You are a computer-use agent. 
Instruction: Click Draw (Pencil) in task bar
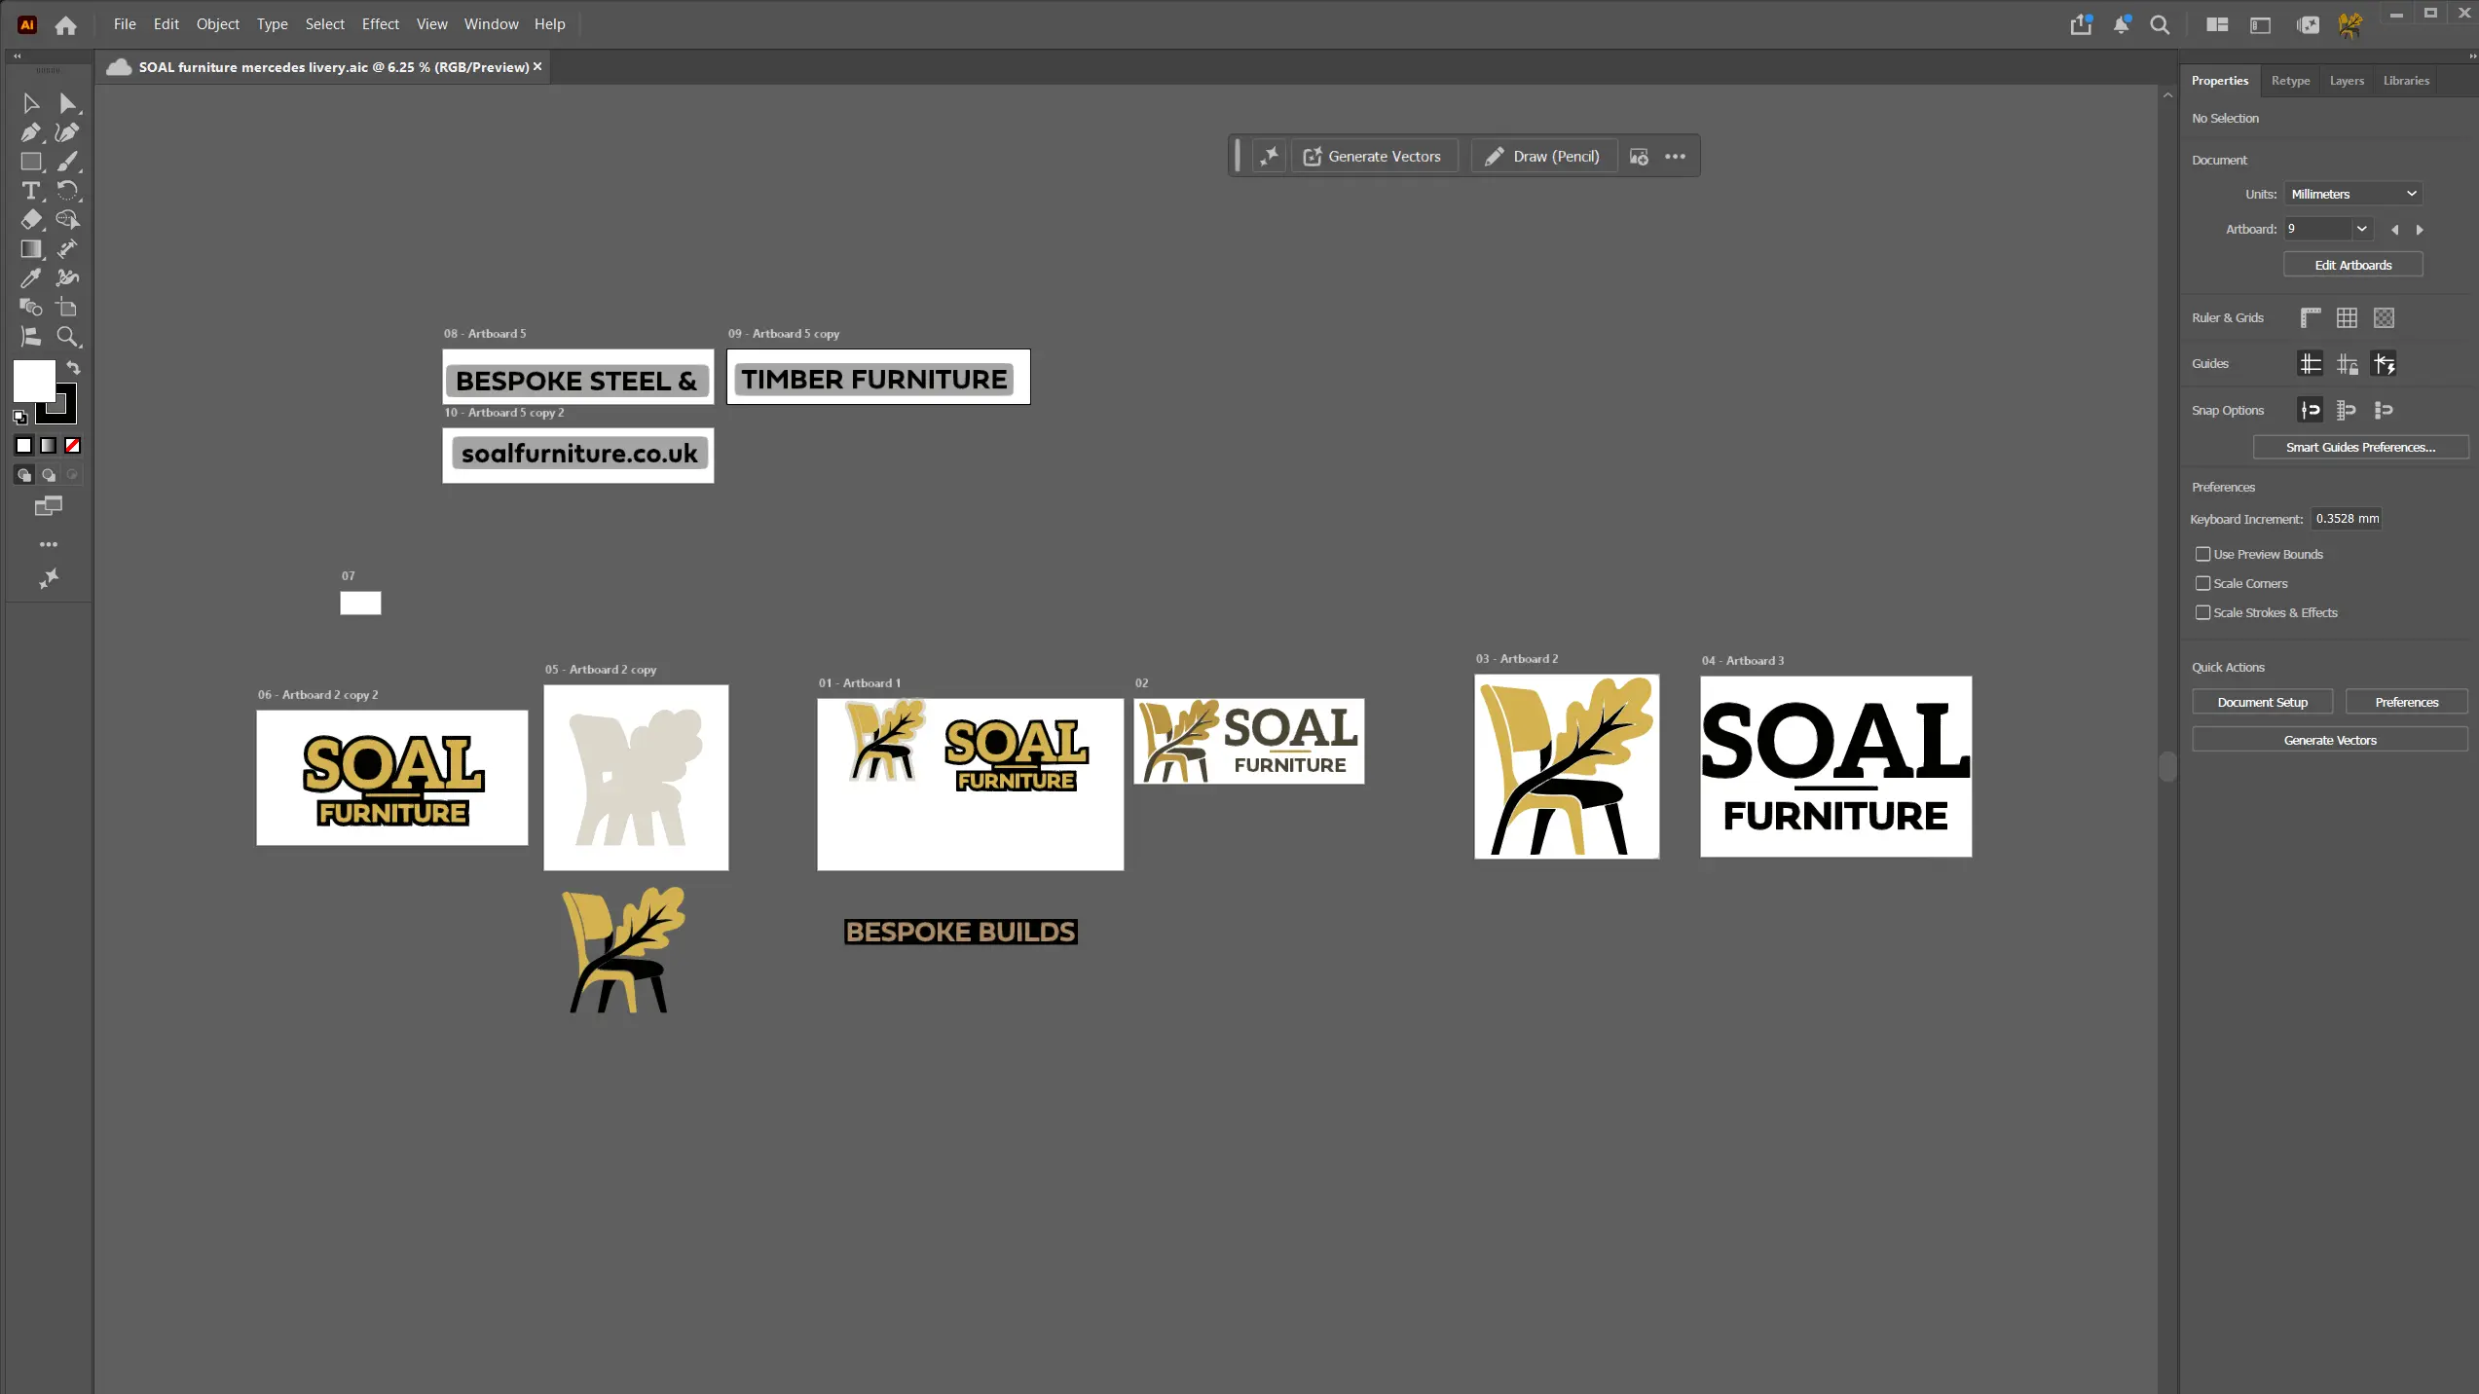(x=1542, y=157)
